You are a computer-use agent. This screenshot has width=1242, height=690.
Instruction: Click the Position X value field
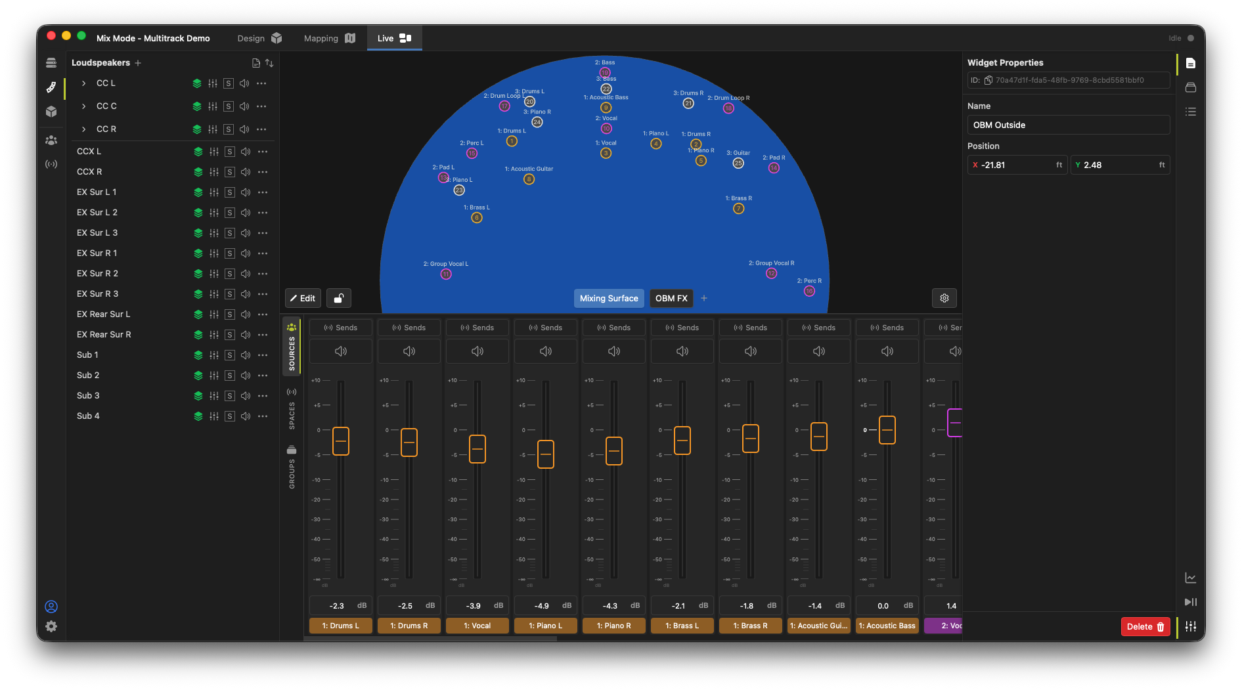point(1017,165)
